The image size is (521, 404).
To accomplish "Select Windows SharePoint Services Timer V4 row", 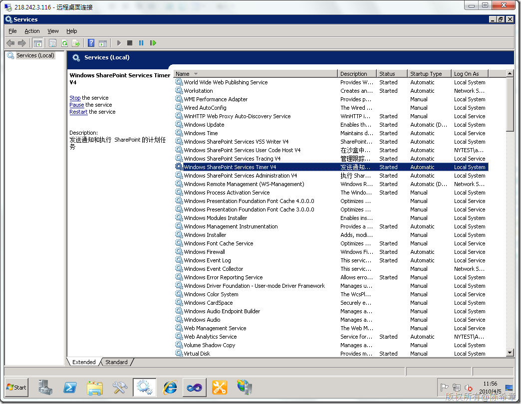I will (331, 167).
